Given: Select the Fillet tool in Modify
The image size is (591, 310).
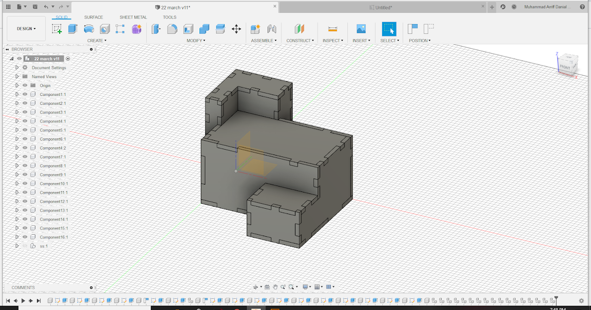Looking at the screenshot, I should (x=172, y=29).
